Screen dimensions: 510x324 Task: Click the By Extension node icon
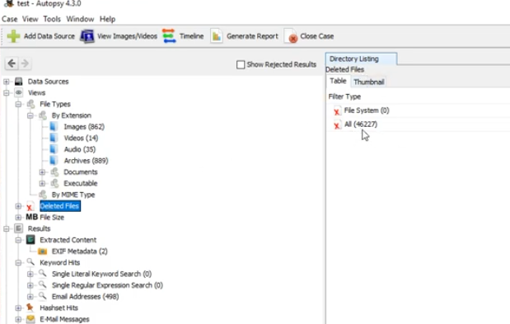(x=43, y=115)
